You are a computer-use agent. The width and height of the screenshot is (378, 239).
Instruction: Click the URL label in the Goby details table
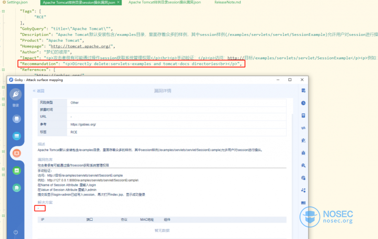coord(43,116)
